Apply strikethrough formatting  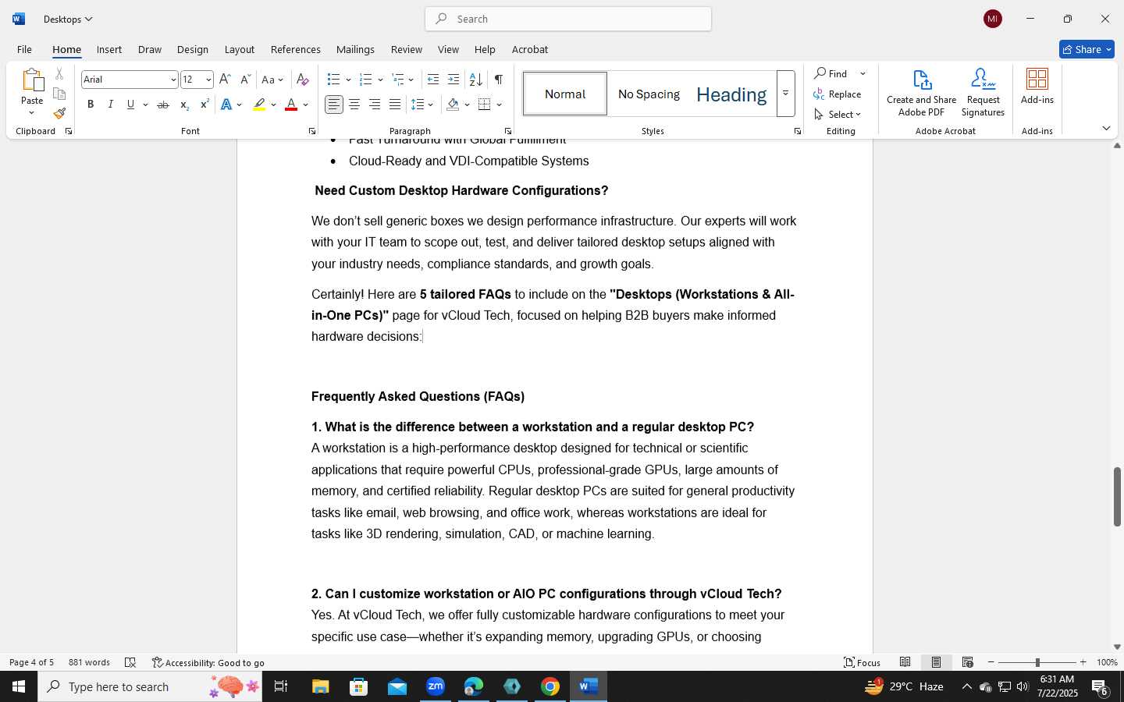[x=163, y=105]
